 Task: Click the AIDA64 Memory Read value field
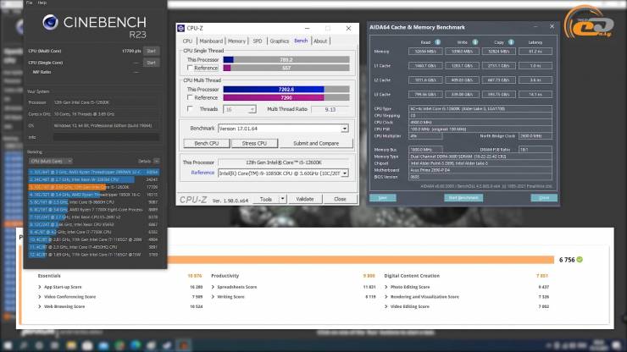point(425,52)
